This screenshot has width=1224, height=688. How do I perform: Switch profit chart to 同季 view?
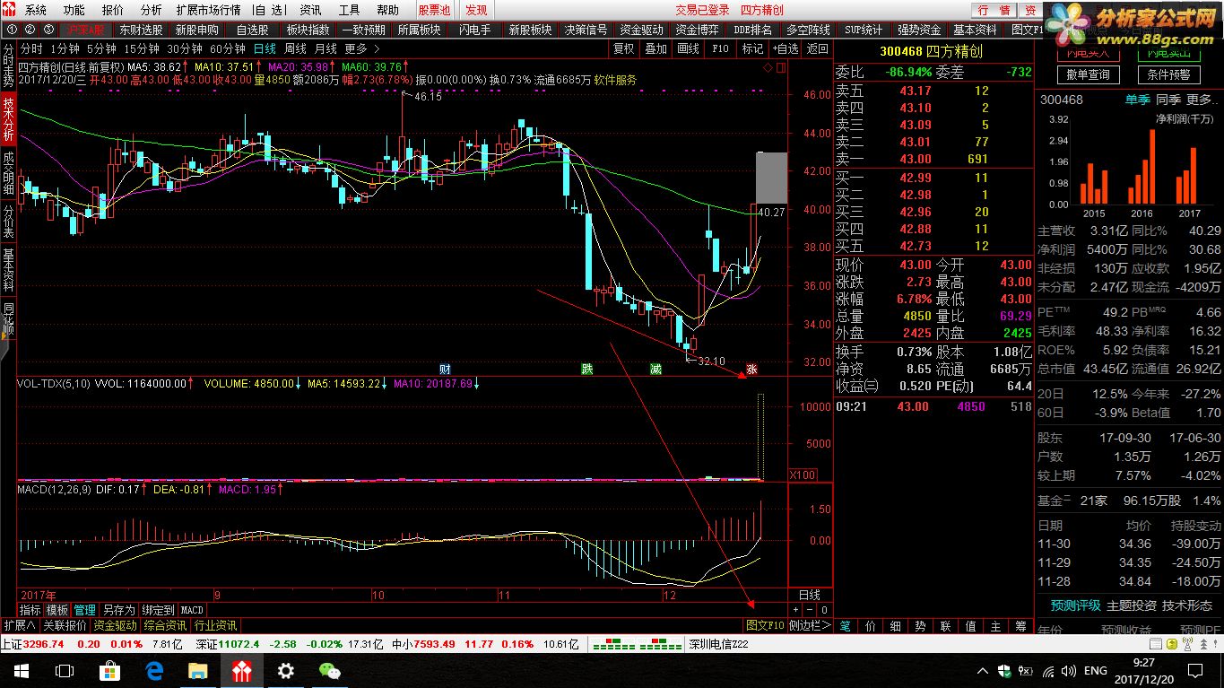click(1168, 100)
